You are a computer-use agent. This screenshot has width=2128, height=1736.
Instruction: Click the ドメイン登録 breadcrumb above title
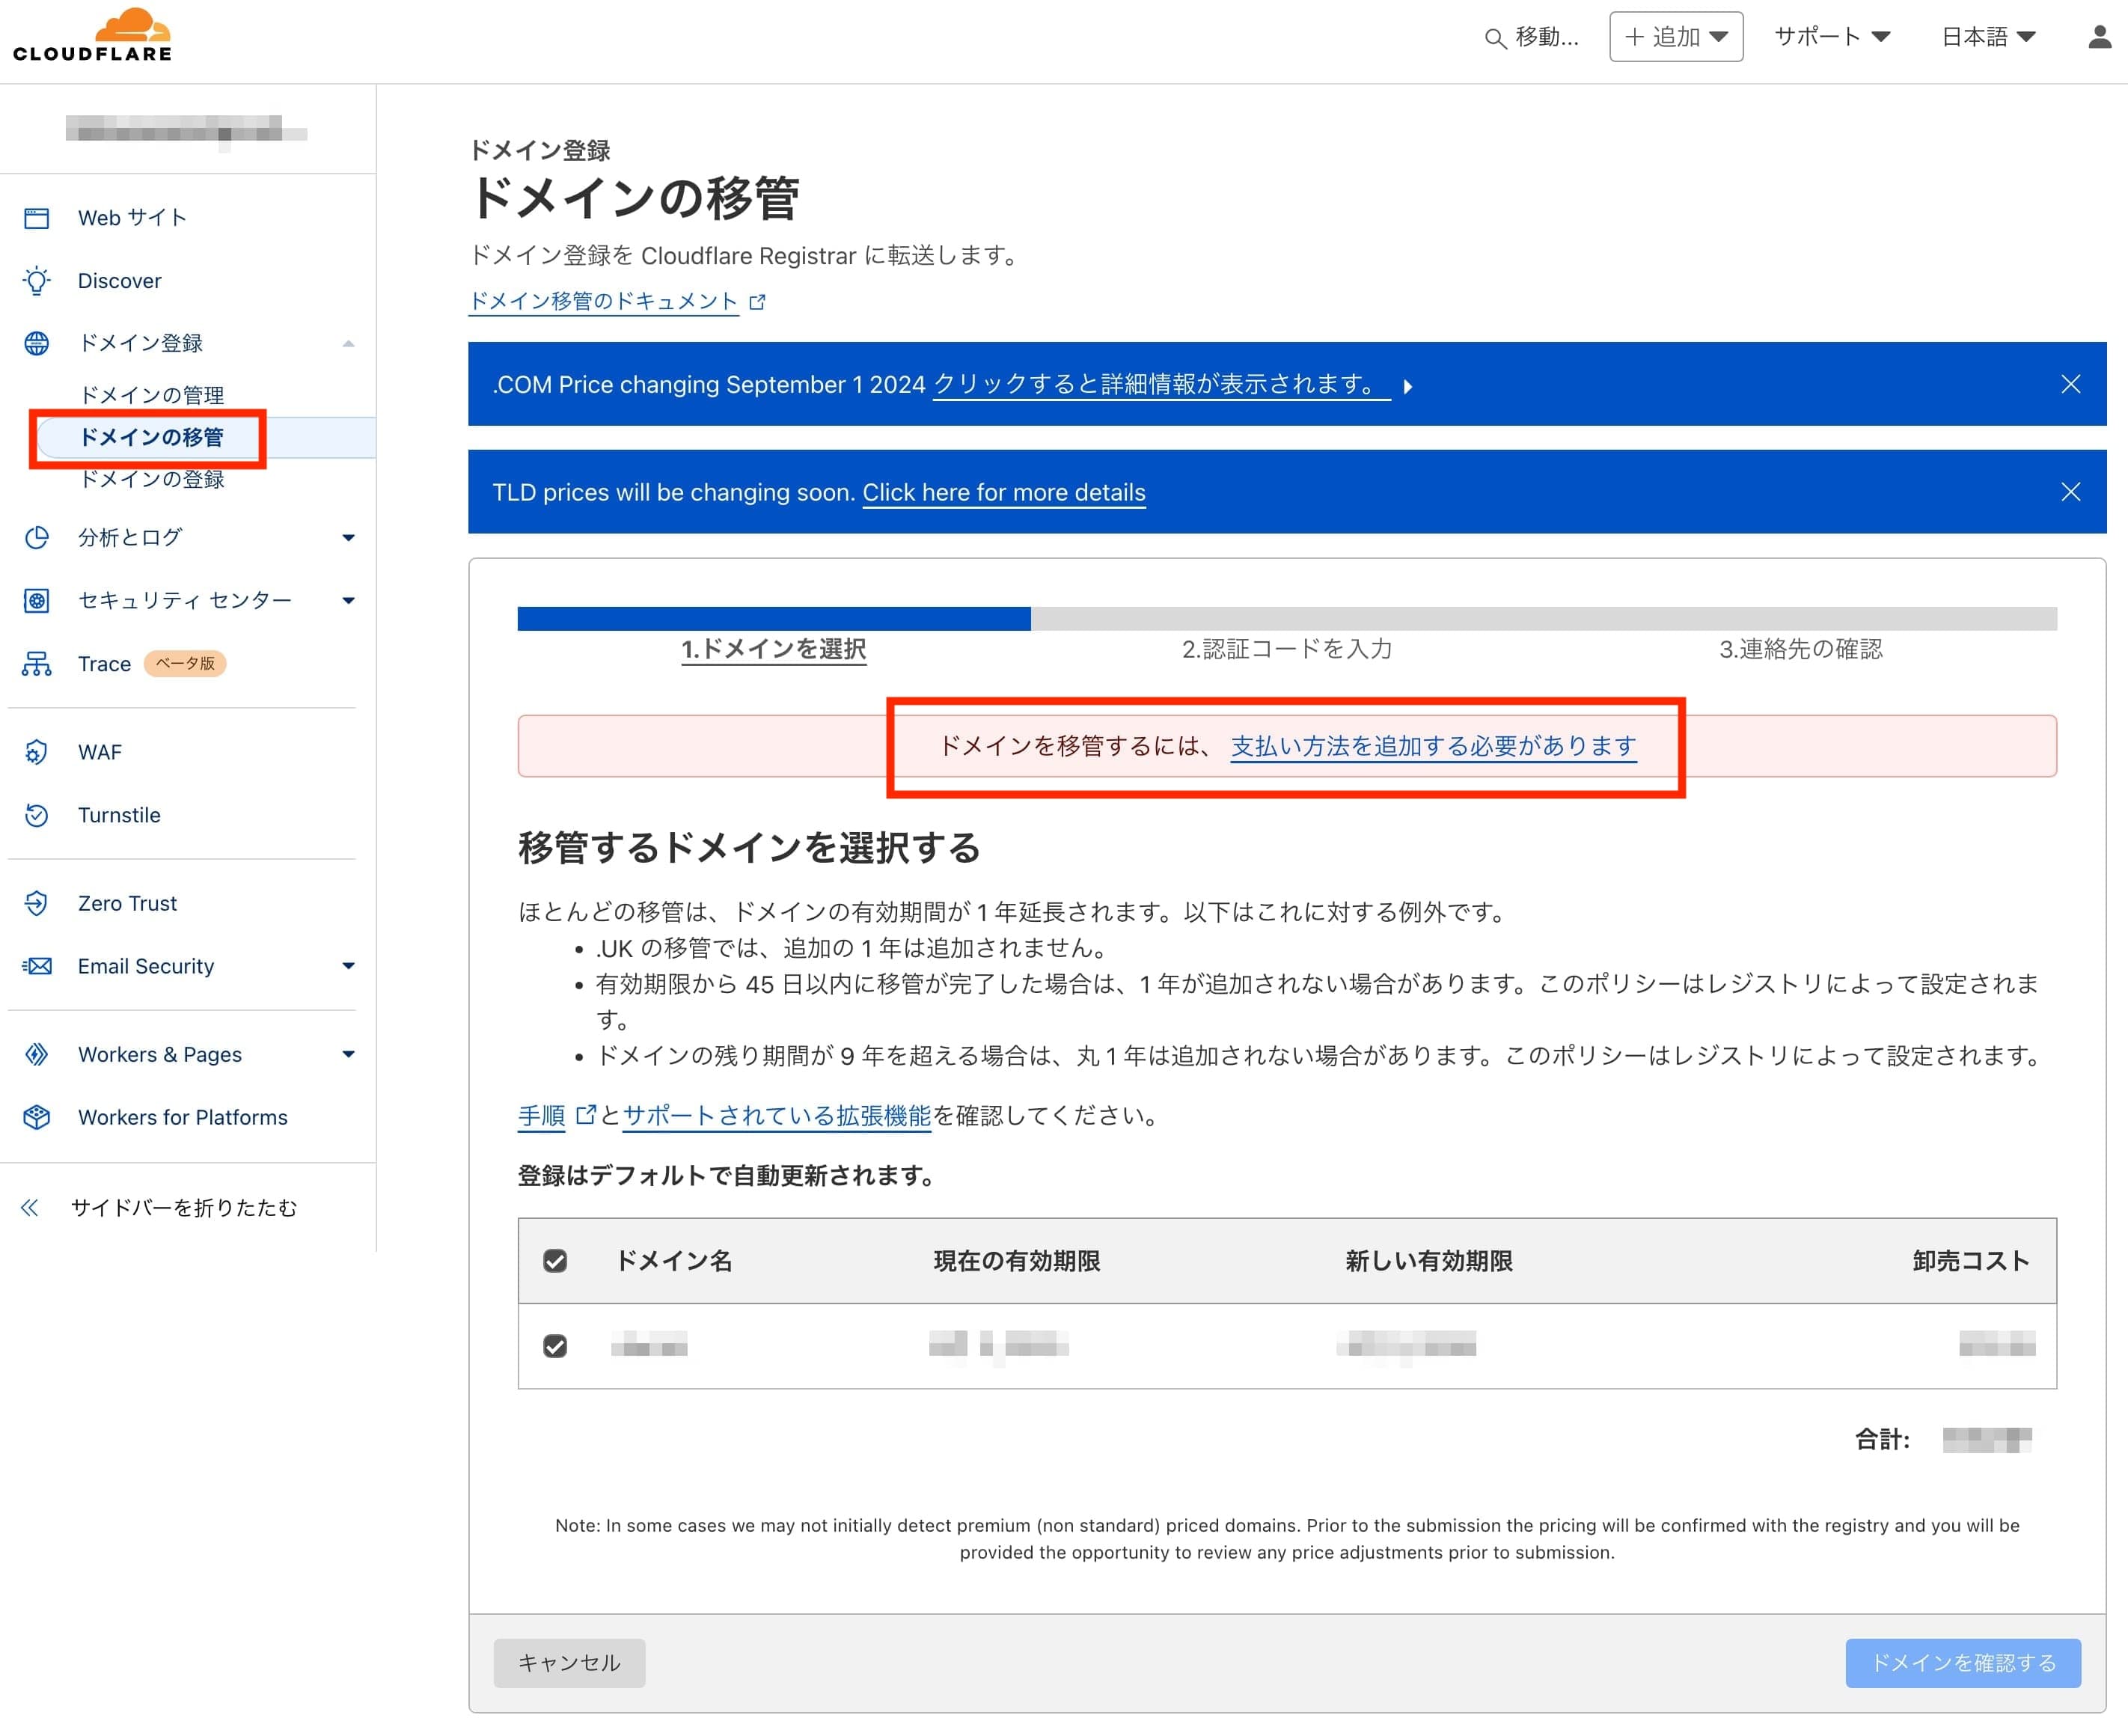point(540,150)
